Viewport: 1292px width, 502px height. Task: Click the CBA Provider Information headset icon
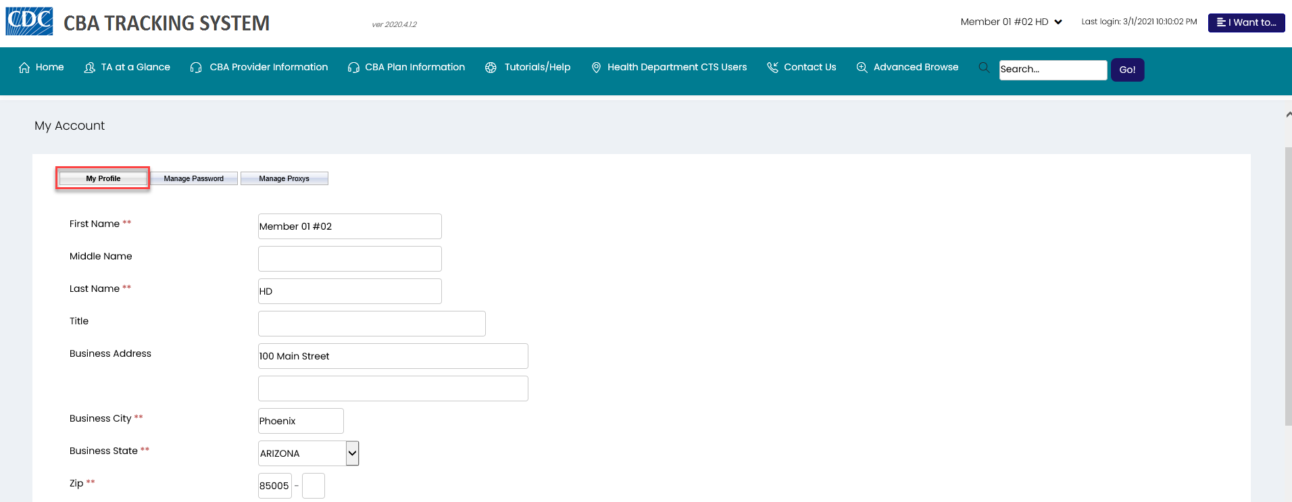click(196, 68)
